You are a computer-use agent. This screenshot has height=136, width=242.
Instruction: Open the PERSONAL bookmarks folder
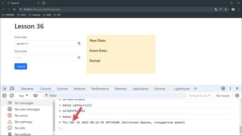8,15
